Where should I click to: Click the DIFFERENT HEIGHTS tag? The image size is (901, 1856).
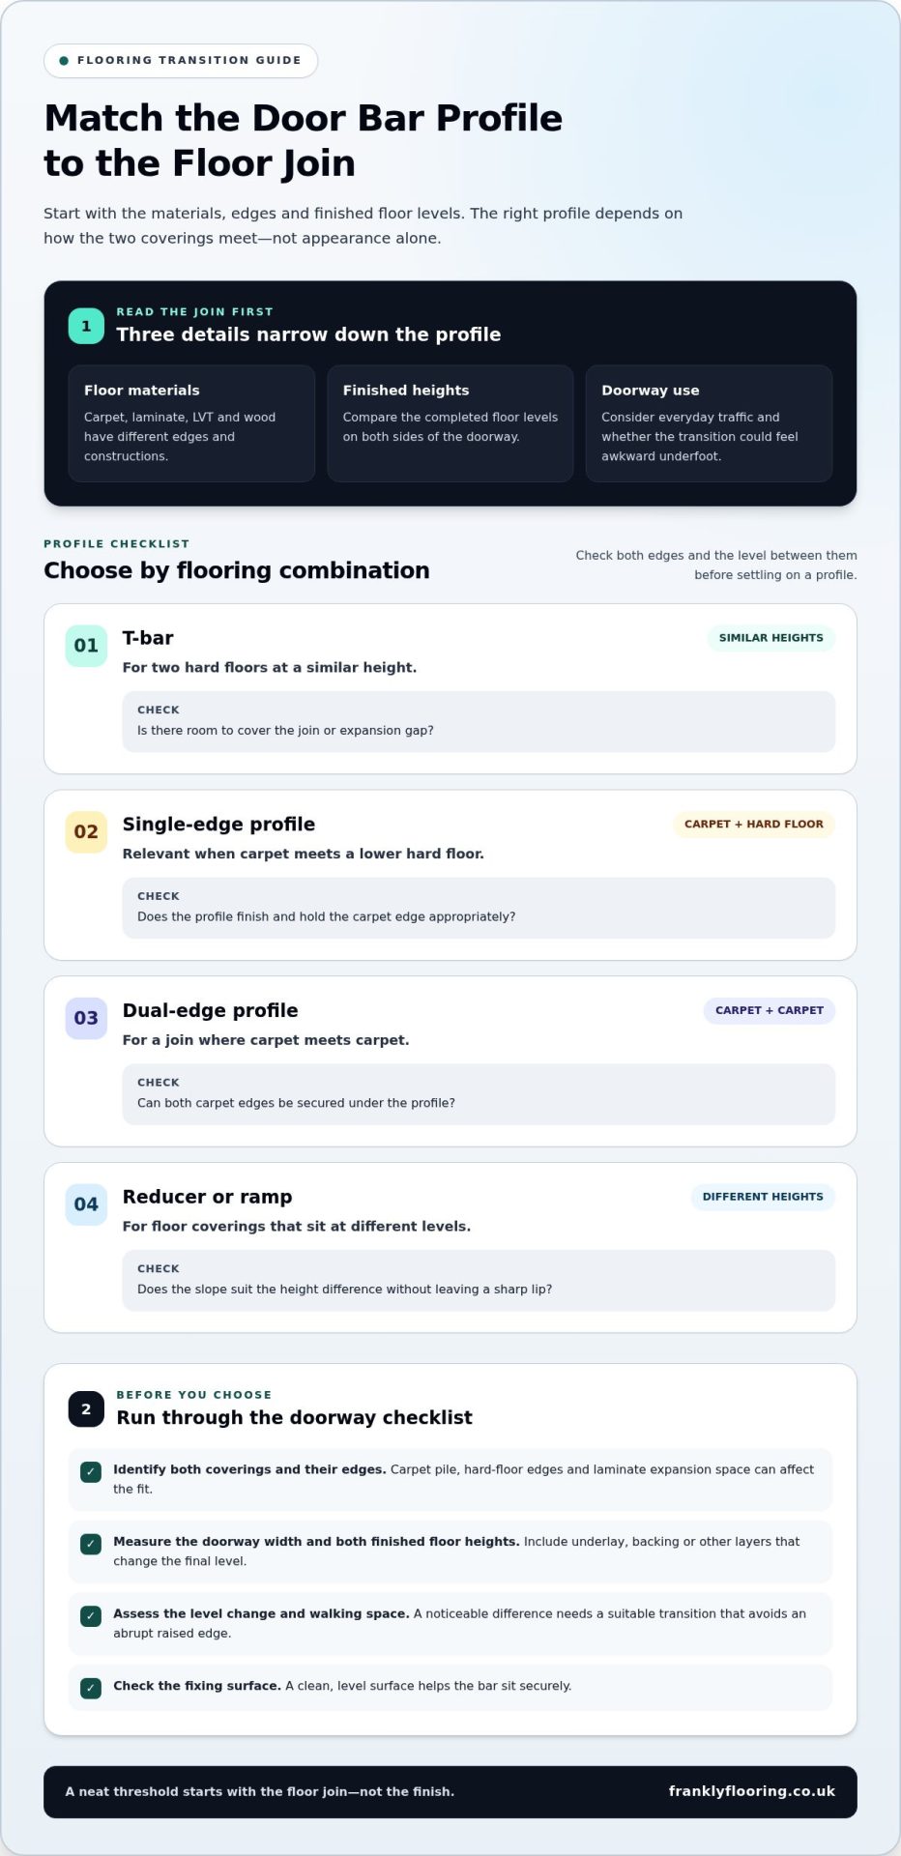pyautogui.click(x=763, y=1197)
